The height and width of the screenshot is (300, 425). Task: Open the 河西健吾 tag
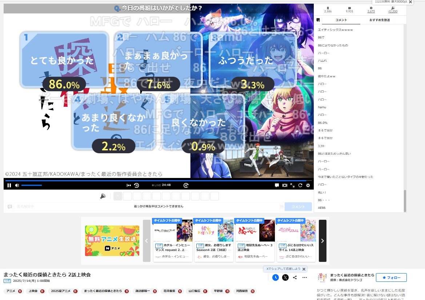click(x=242, y=291)
